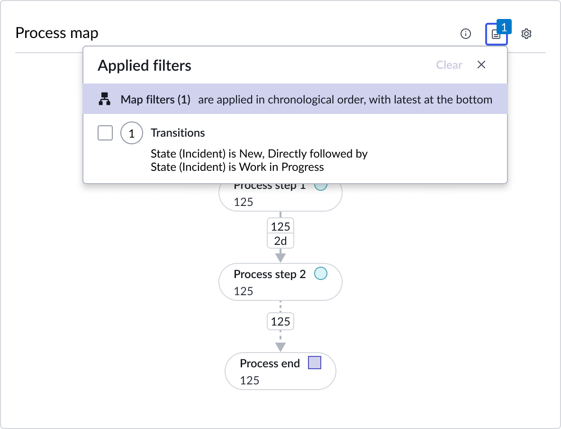Click the Map filters hierarchy icon
This screenshot has height=429, width=561.
point(104,100)
